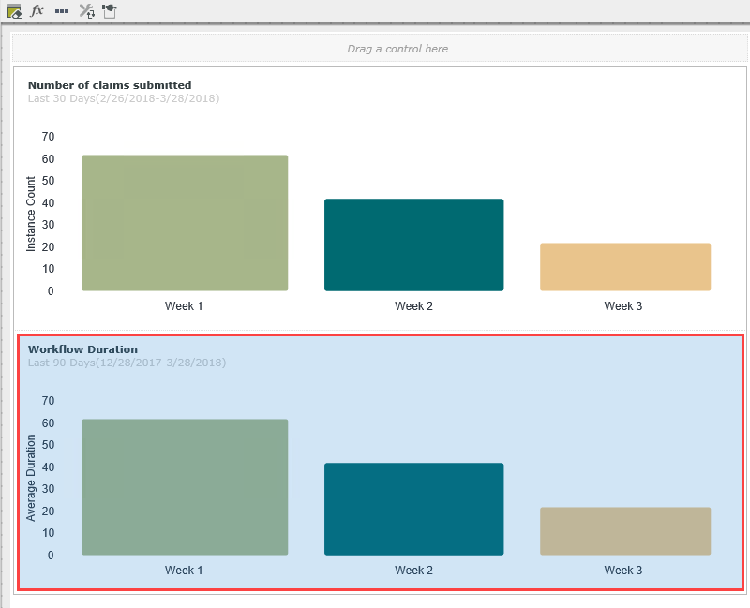The width and height of the screenshot is (750, 608).
Task: Select the Week 2 bar in Workflow Duration chart
Action: coord(413,508)
